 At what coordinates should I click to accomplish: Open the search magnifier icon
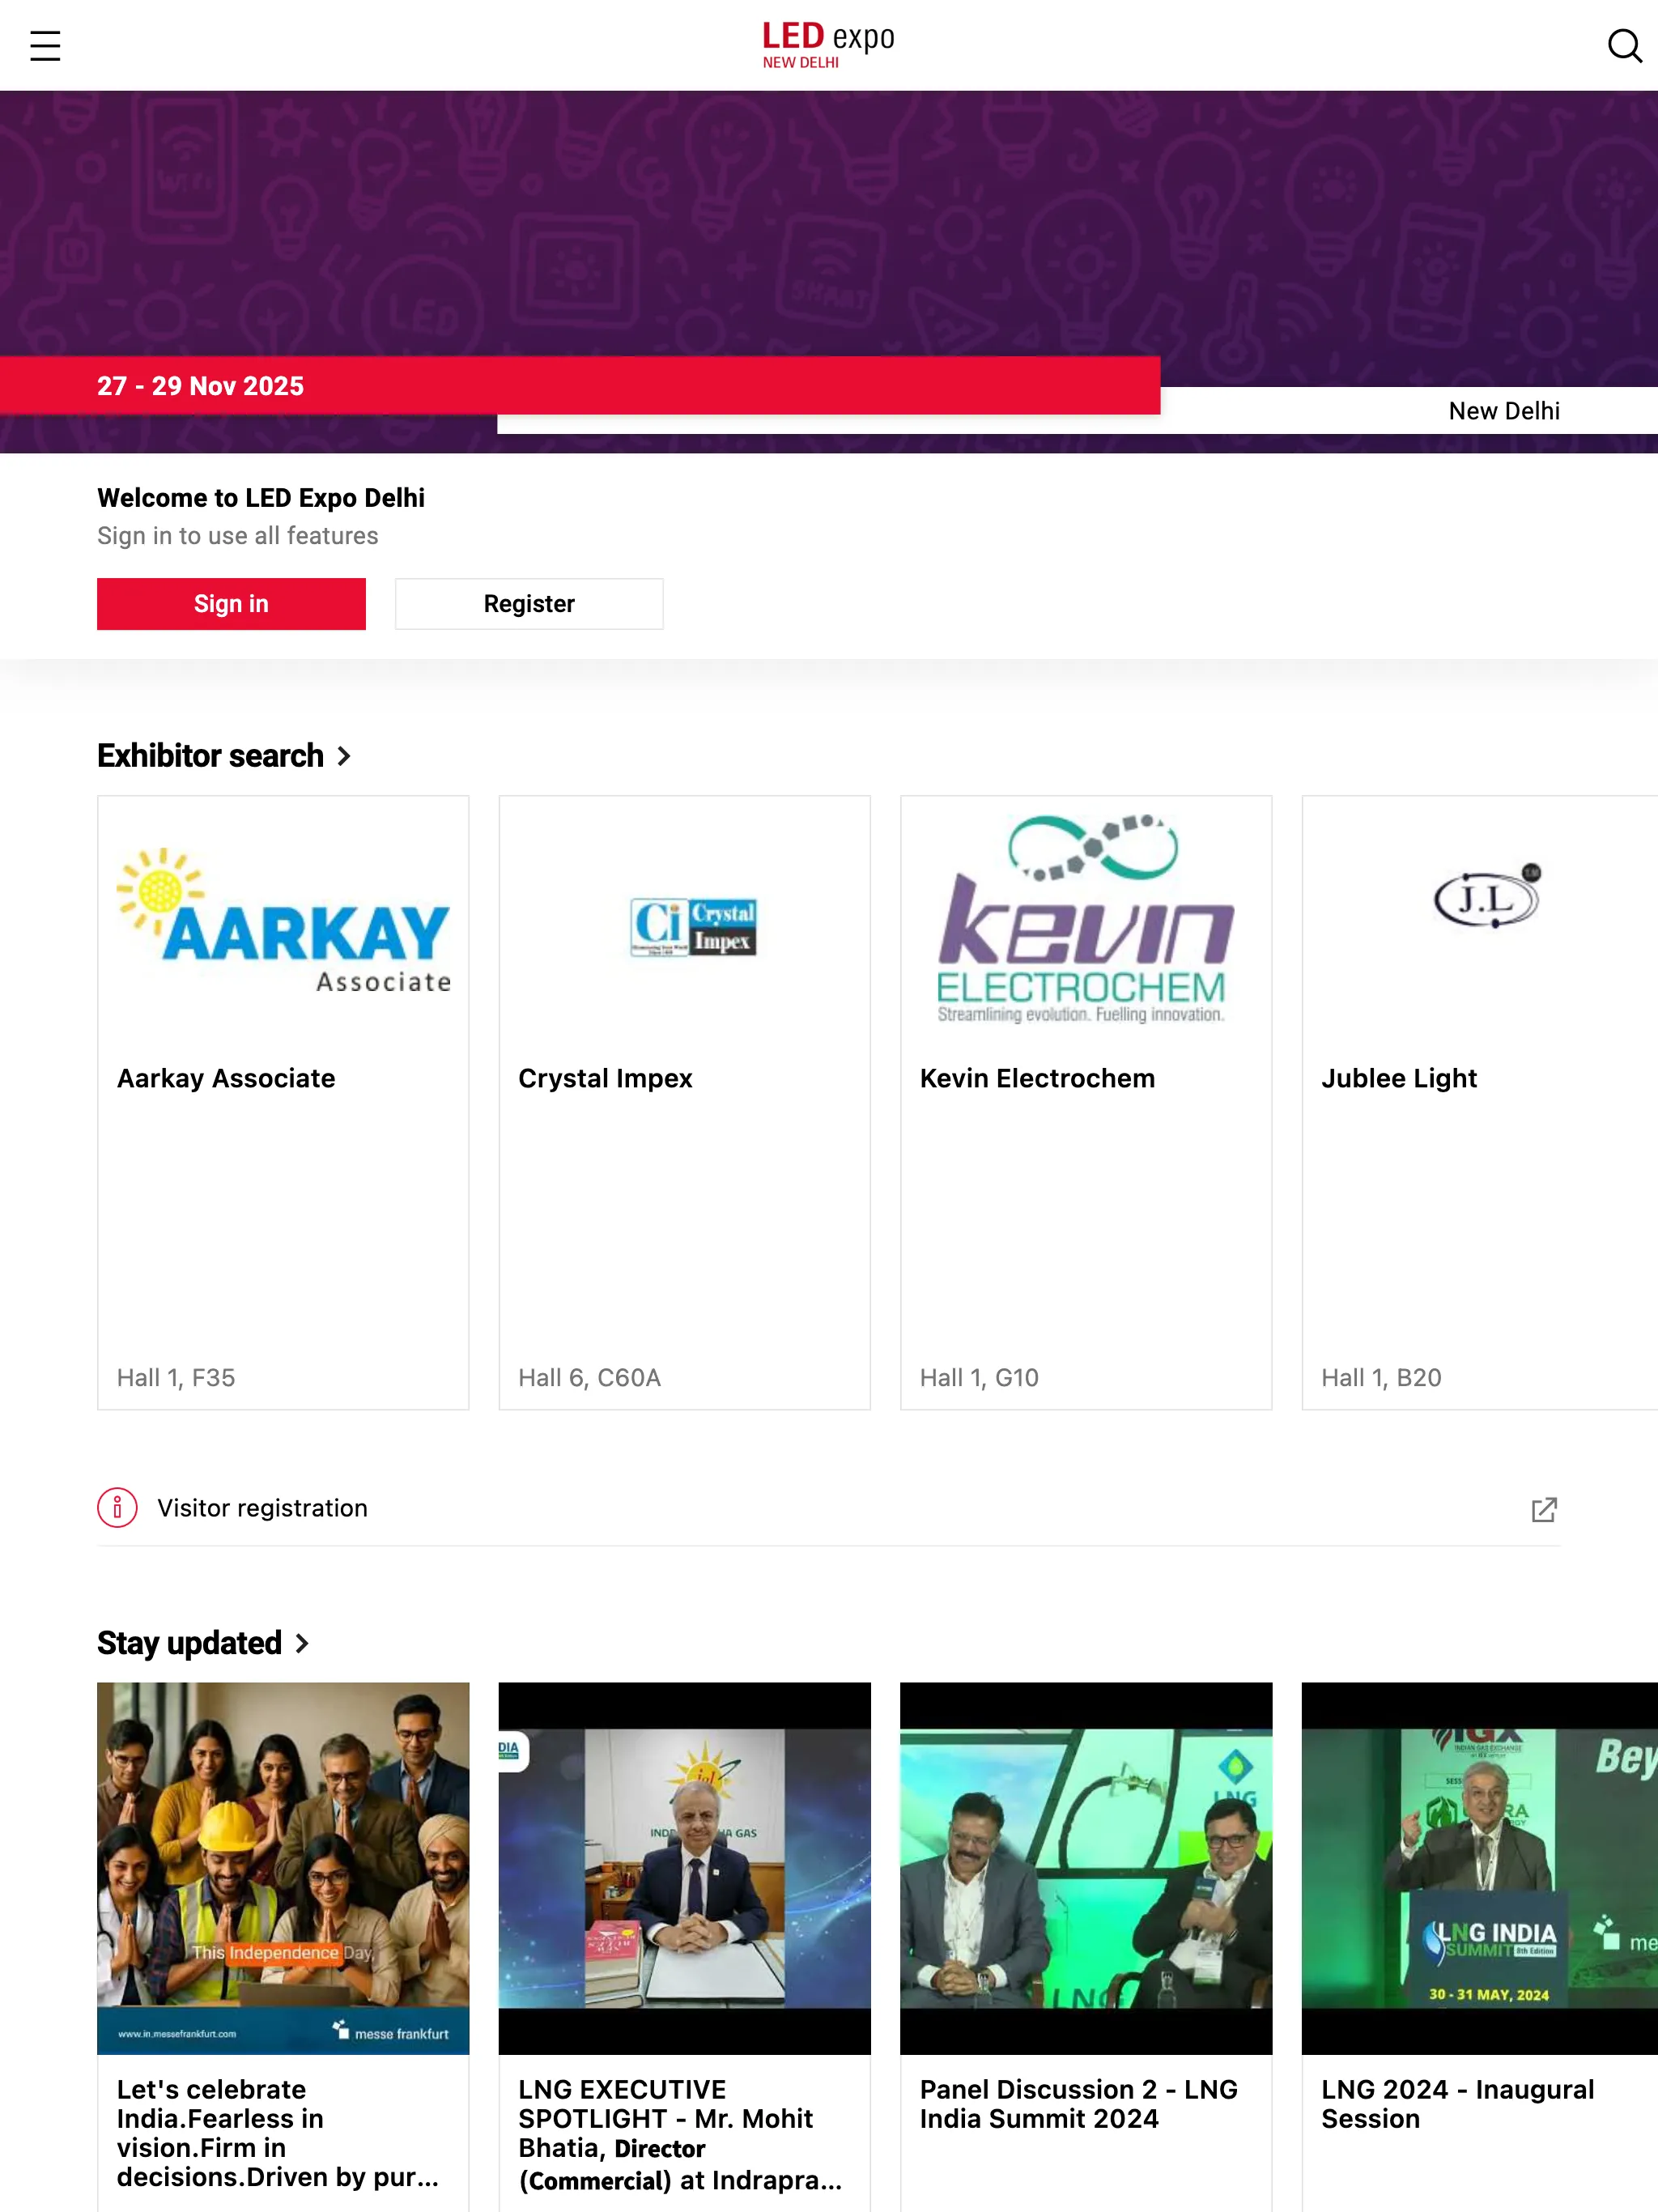(1624, 46)
